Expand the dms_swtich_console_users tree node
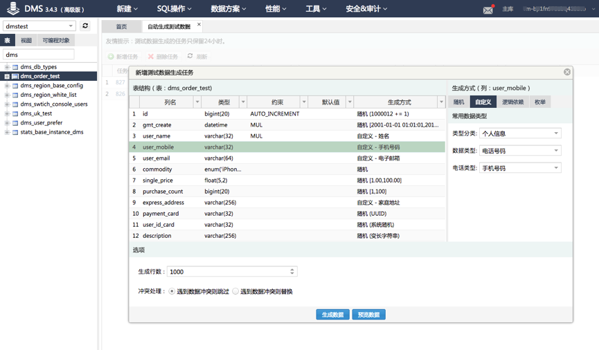This screenshot has width=599, height=350. tap(7, 104)
